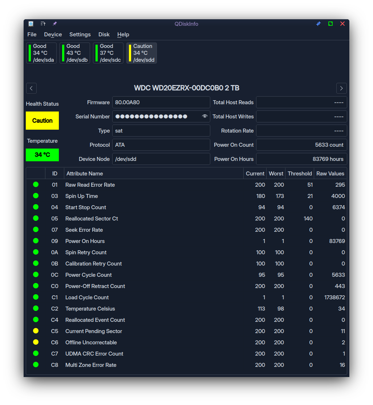Open the Help menu
Screen dimensions: 373x405
[123, 35]
